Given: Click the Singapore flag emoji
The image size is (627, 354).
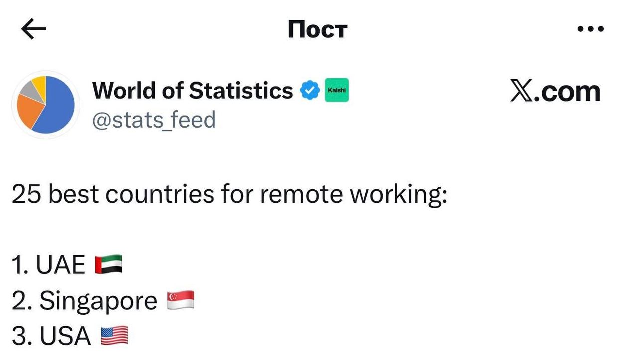Looking at the screenshot, I should pos(180,300).
